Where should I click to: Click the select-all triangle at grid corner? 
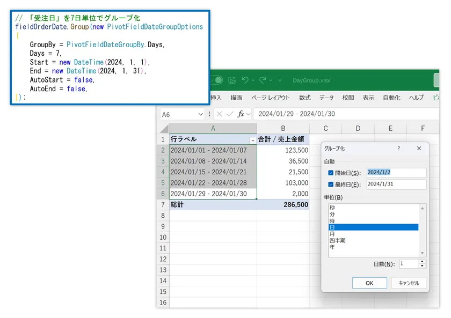coord(164,128)
